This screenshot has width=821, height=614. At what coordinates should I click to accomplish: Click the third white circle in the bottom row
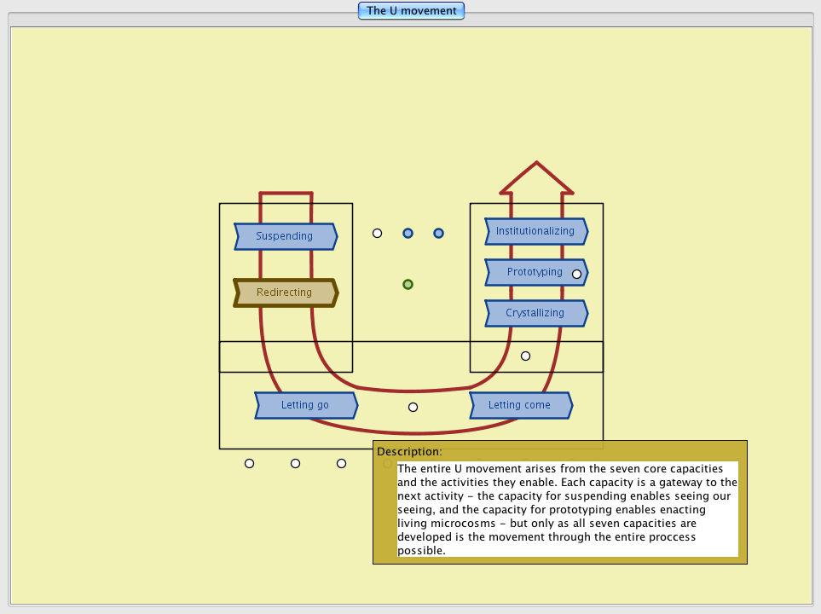341,463
